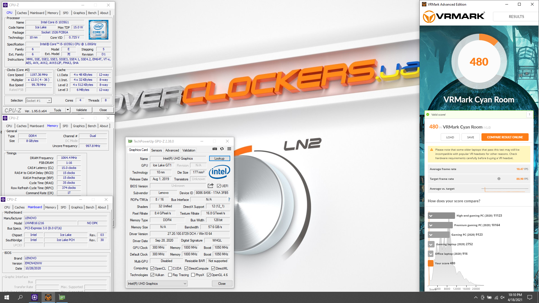Click the question mark next to Valid score
Image resolution: width=539 pixels, height=303 pixels.
pyautogui.click(x=529, y=114)
